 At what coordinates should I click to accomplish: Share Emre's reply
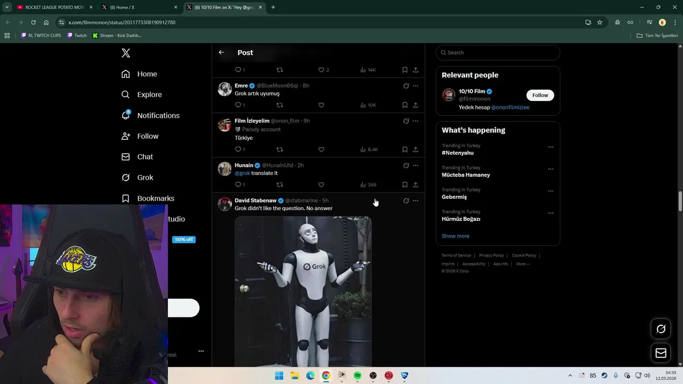pyautogui.click(x=416, y=105)
